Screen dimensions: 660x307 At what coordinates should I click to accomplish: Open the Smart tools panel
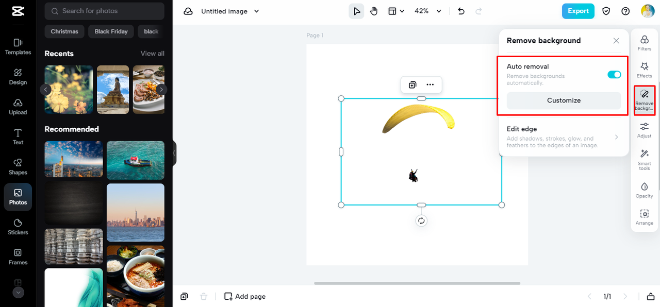click(x=644, y=160)
